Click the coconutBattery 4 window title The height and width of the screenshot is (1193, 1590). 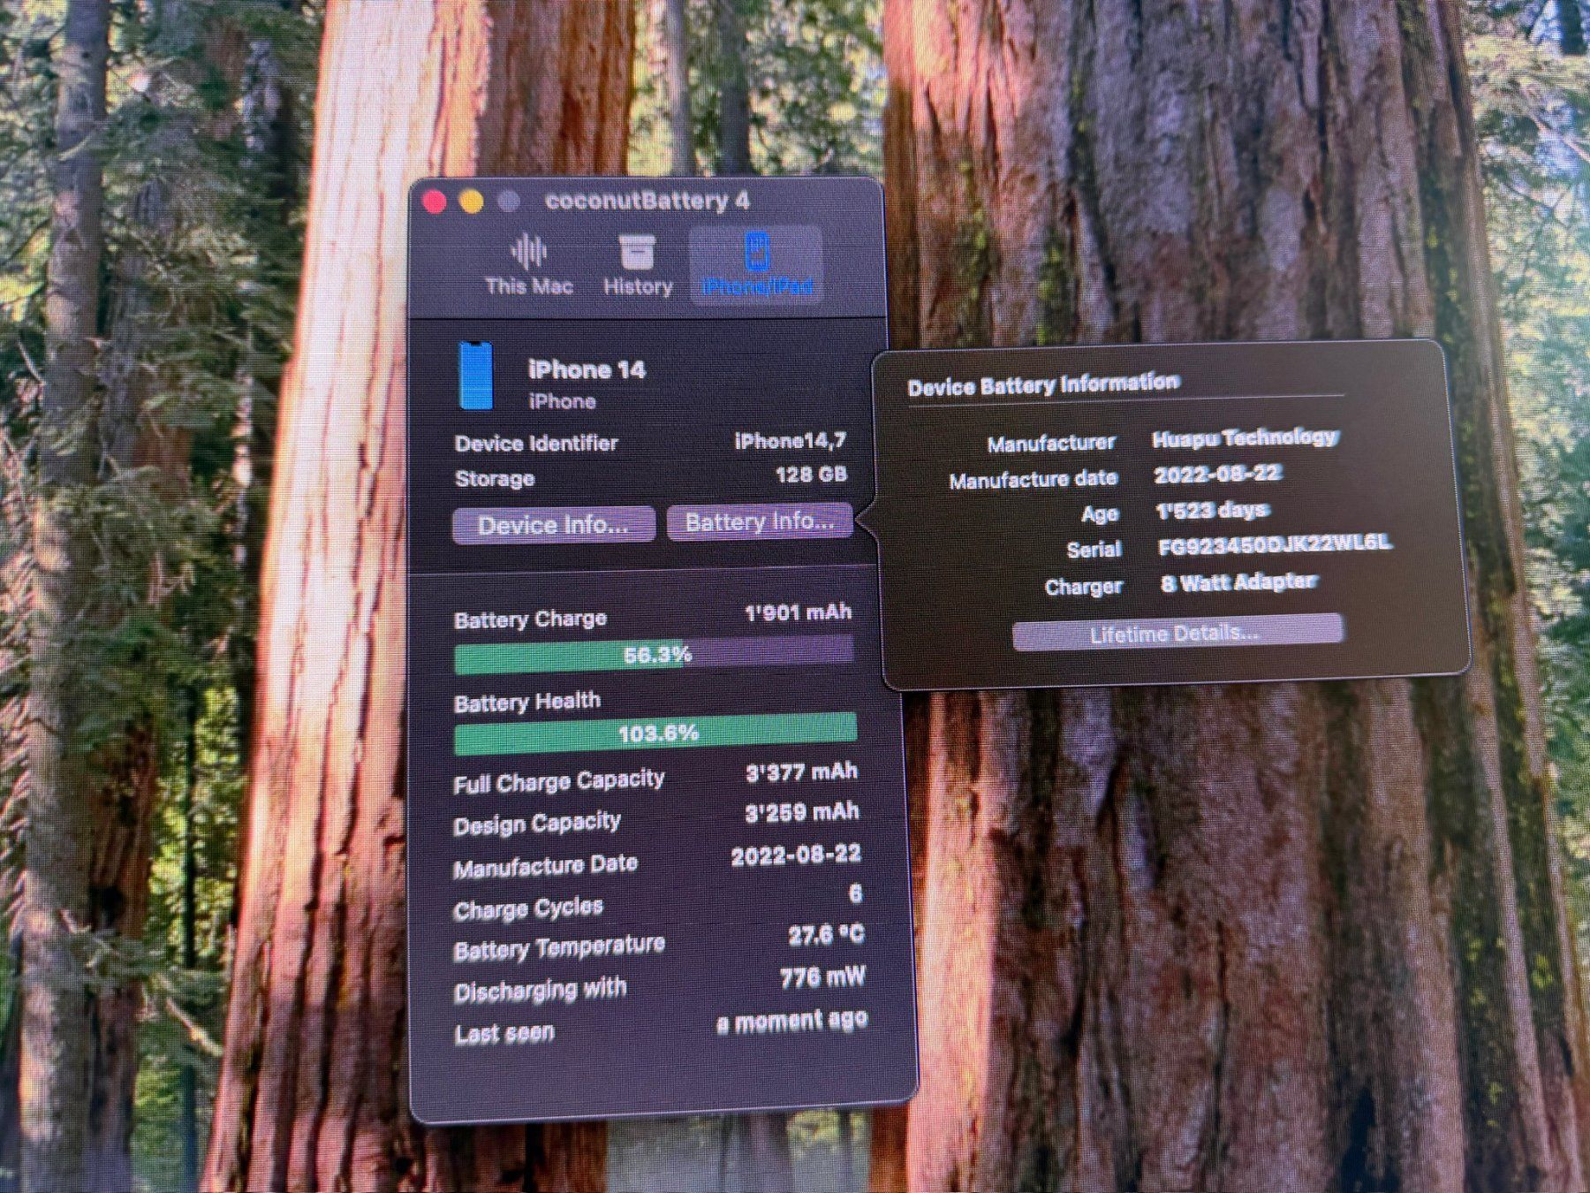tap(647, 201)
